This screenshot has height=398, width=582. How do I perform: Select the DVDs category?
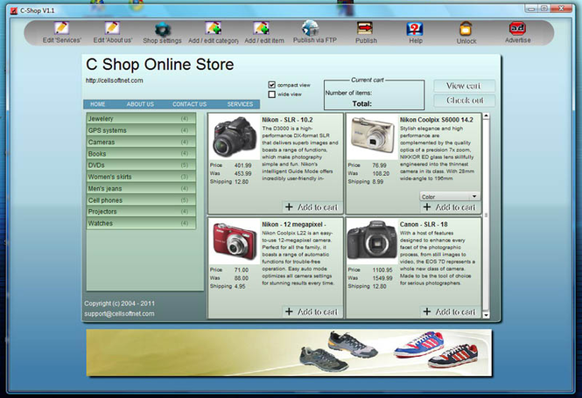coord(141,165)
